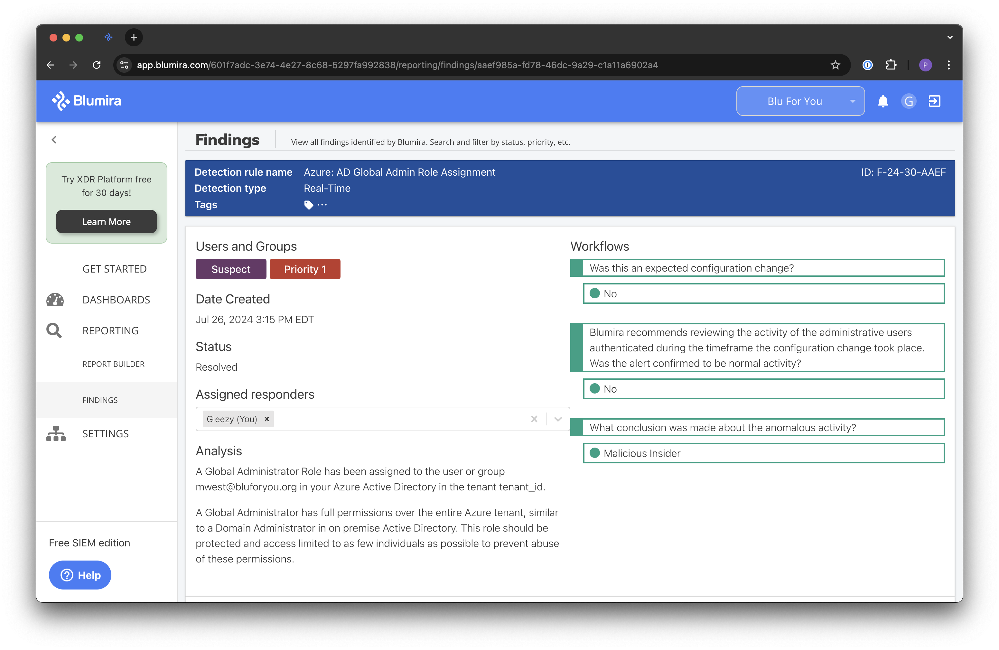This screenshot has width=999, height=650.
Task: Select No for normal activity confirmation
Action: pos(763,389)
